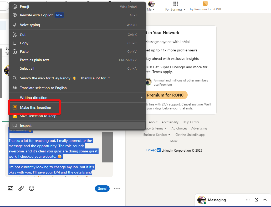Click the clipboard Paste icon

15,51
